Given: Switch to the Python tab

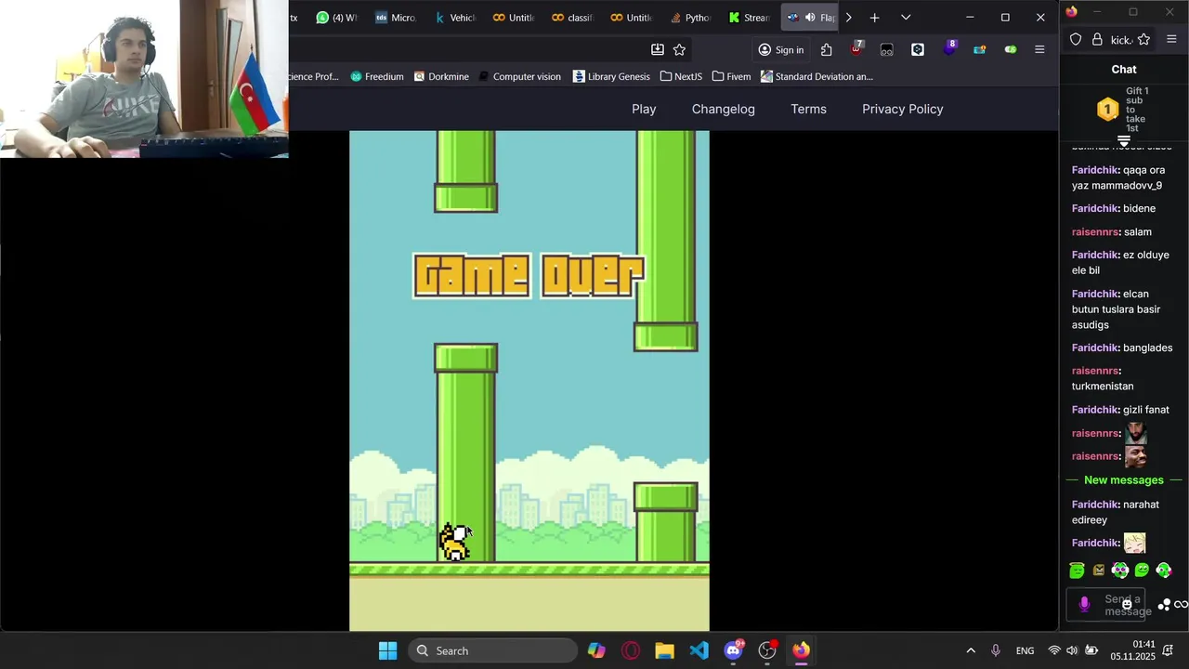Looking at the screenshot, I should (689, 18).
